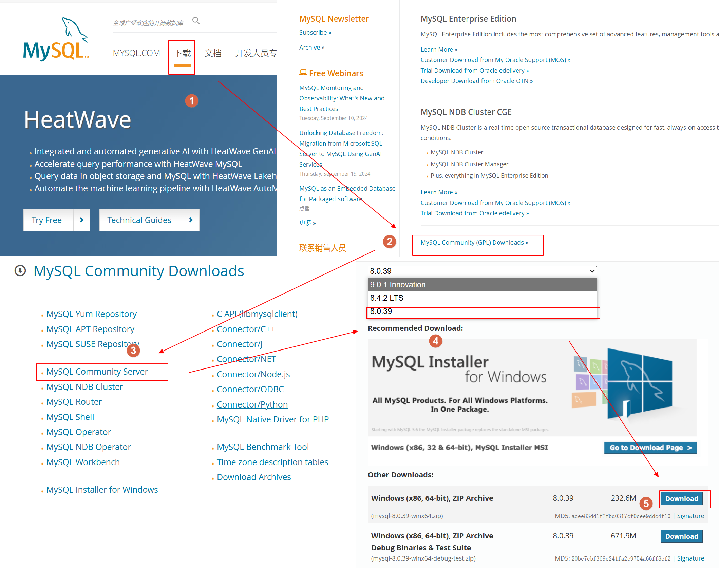Open Connector/C++ link
Screen dimensions: 719x568
(246, 329)
